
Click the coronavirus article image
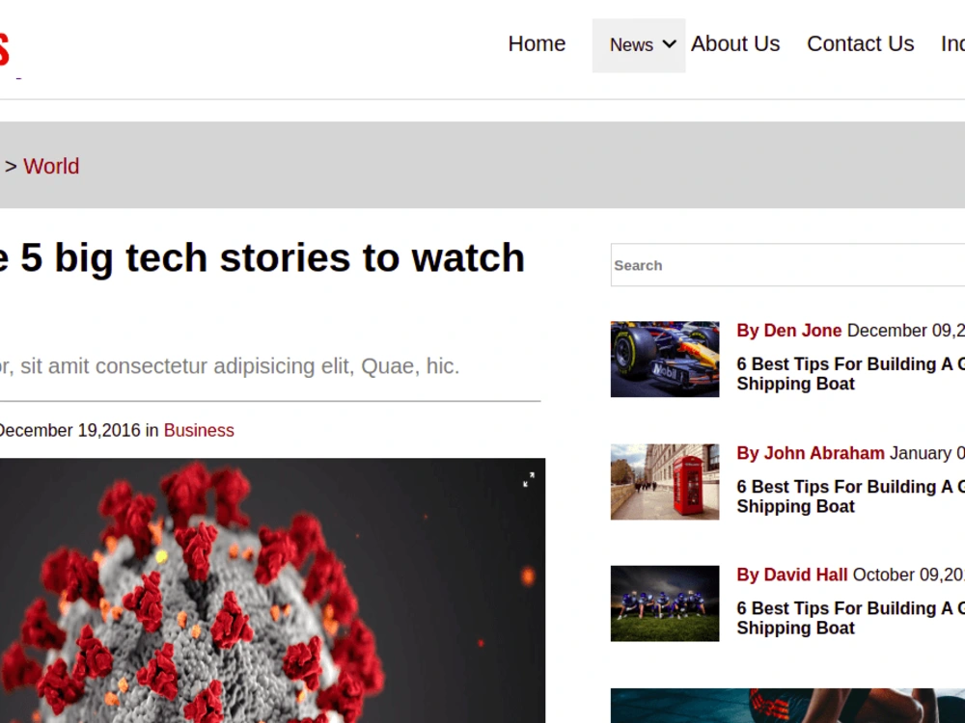272,590
